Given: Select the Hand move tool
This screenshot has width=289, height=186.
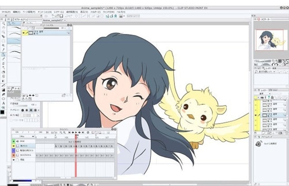Looking at the screenshot, I should (3, 28).
